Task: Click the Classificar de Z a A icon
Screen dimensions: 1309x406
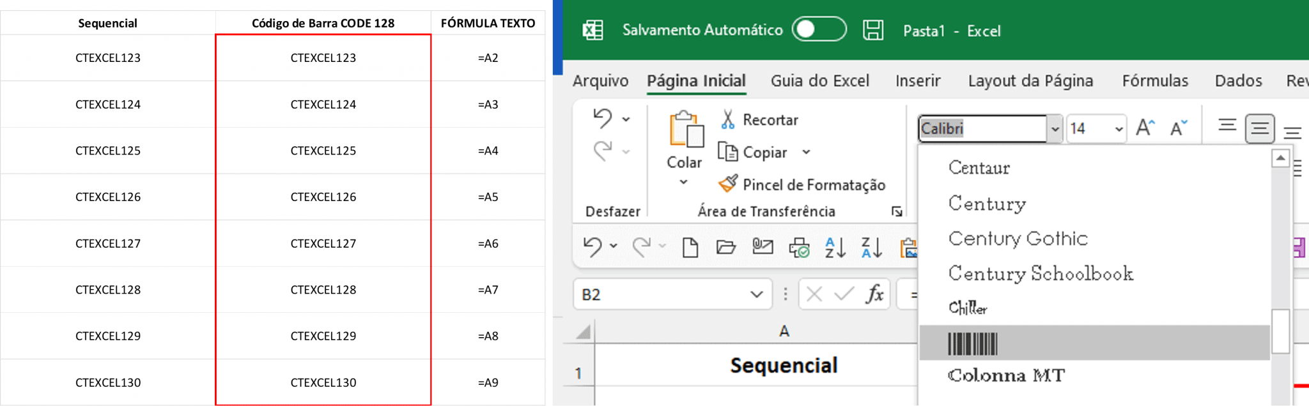Action: point(871,248)
